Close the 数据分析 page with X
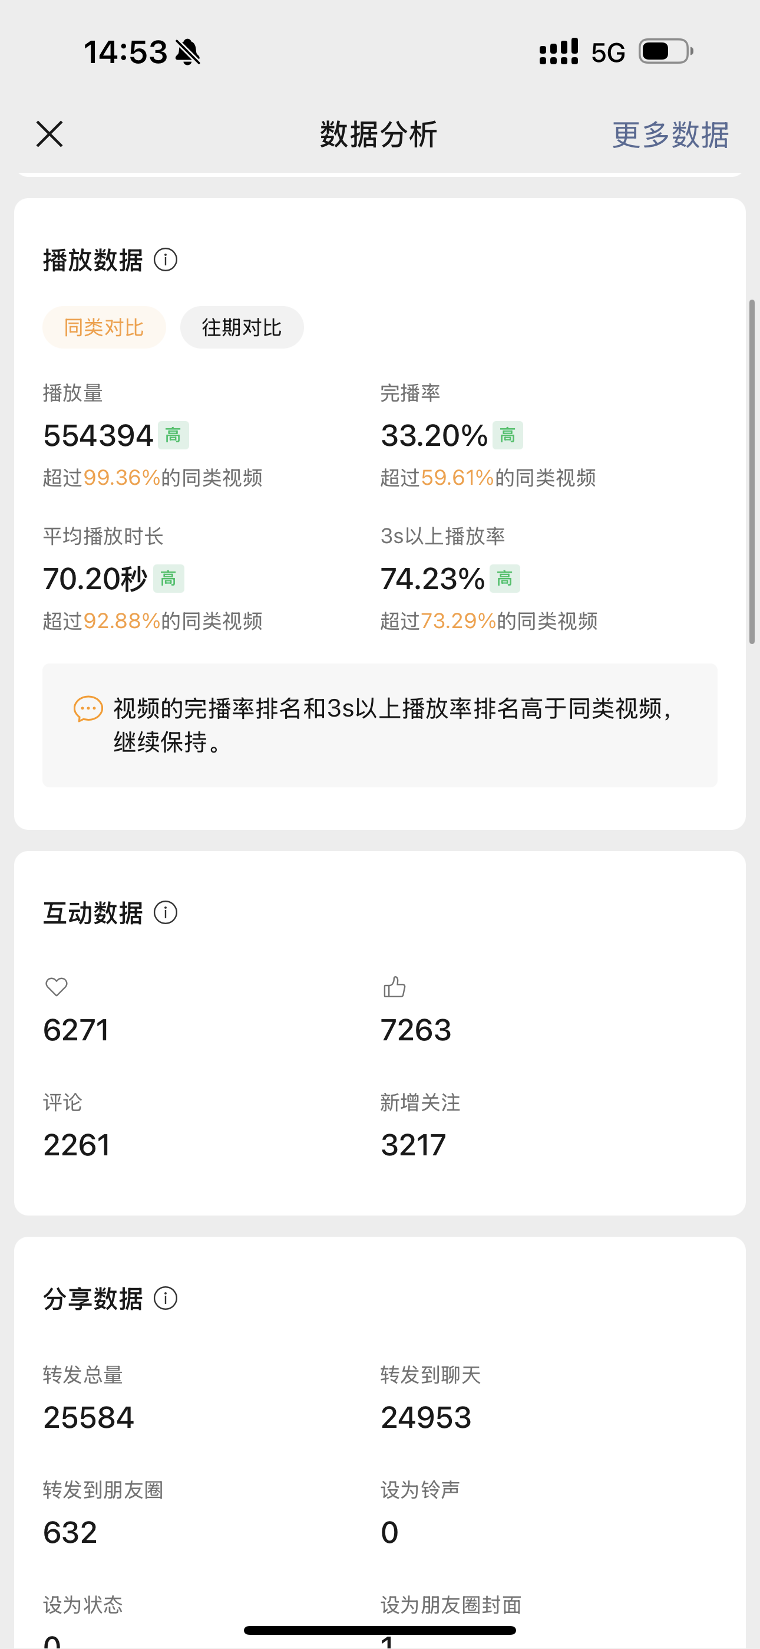This screenshot has width=760, height=1649. tap(49, 134)
